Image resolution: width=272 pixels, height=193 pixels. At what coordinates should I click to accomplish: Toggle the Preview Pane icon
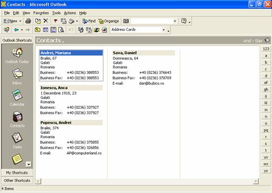[54, 30]
